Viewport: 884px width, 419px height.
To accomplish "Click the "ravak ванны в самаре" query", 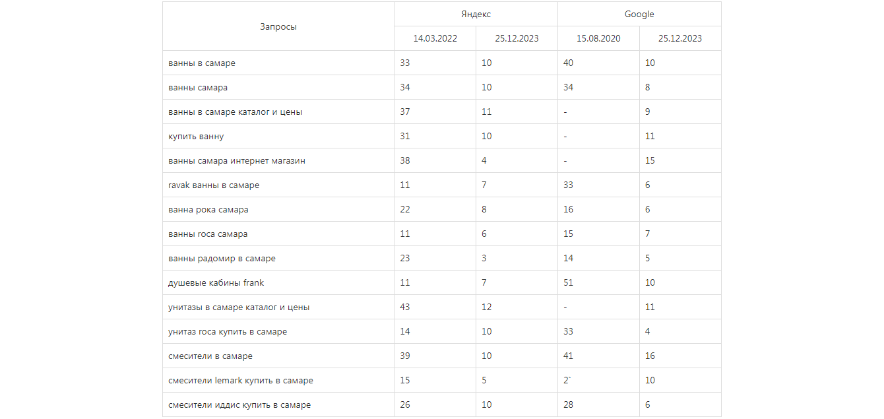I will (214, 185).
